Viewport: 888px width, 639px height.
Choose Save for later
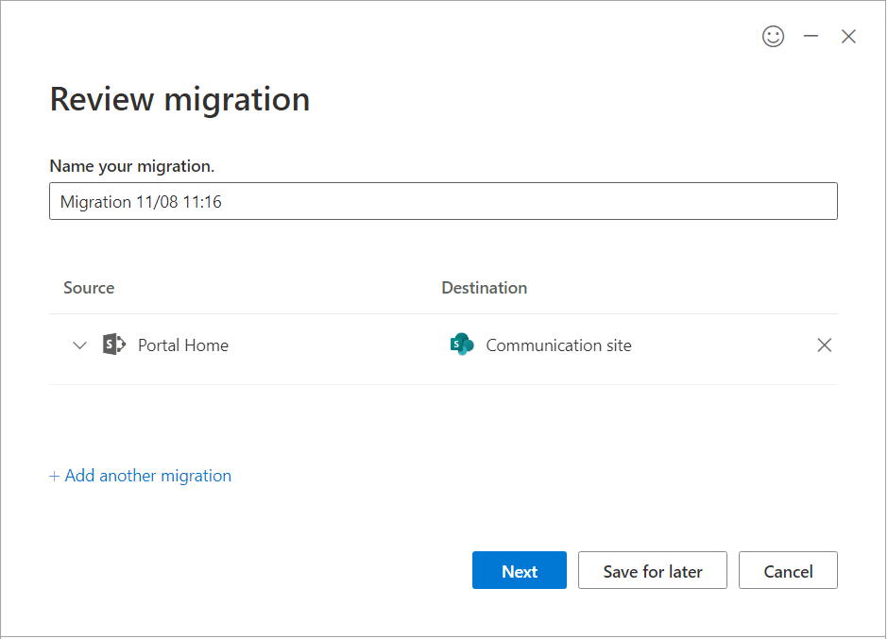click(652, 571)
